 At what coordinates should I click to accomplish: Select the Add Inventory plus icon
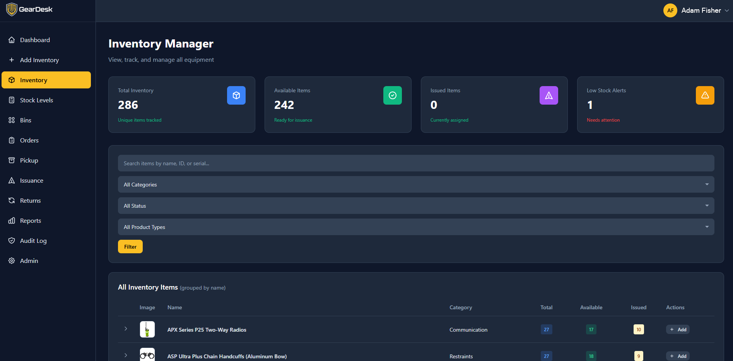point(12,60)
